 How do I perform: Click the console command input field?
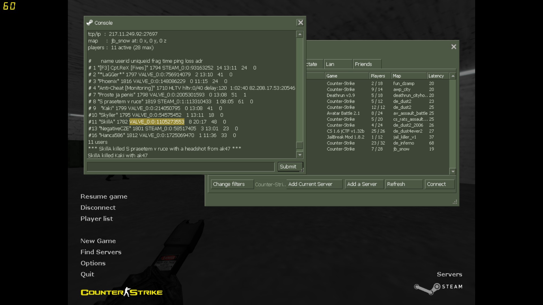(x=180, y=167)
